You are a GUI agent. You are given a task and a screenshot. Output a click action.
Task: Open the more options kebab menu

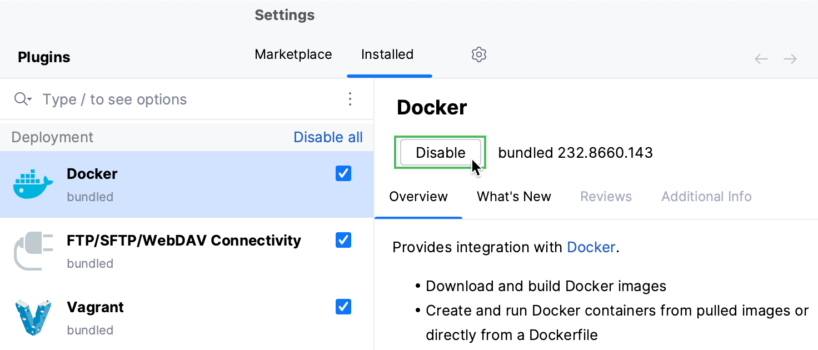pyautogui.click(x=350, y=98)
